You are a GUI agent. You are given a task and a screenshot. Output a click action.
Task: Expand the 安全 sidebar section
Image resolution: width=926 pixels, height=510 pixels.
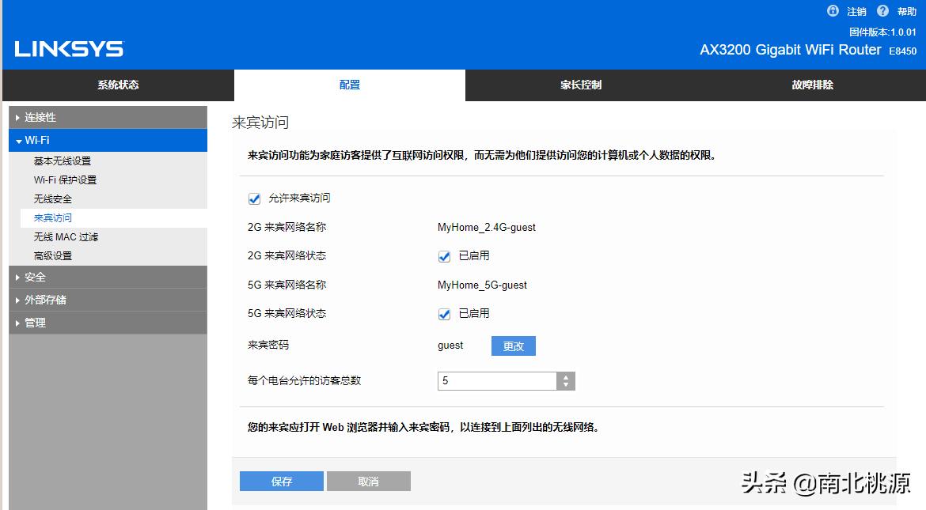[37, 277]
